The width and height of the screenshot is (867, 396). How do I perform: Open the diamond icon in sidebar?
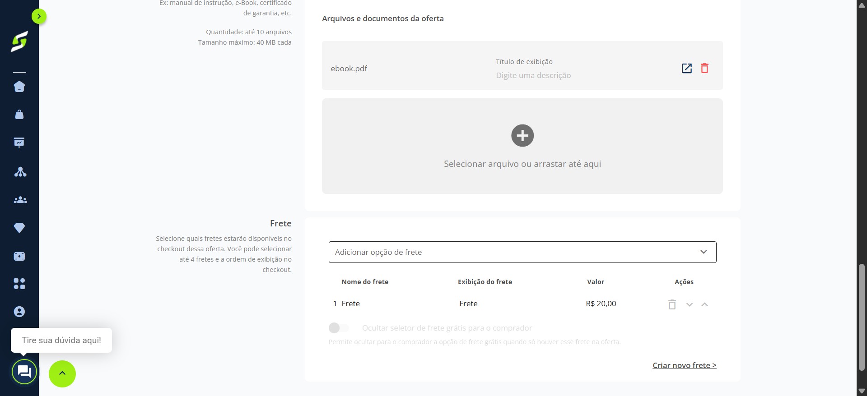click(x=19, y=228)
